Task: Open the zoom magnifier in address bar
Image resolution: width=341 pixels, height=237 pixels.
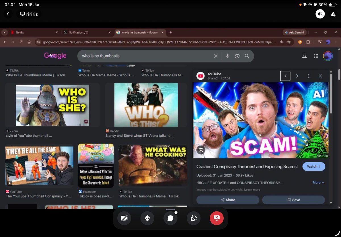Action: click(282, 42)
